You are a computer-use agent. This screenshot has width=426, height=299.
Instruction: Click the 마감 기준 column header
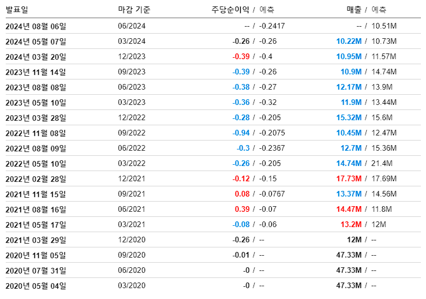134,10
